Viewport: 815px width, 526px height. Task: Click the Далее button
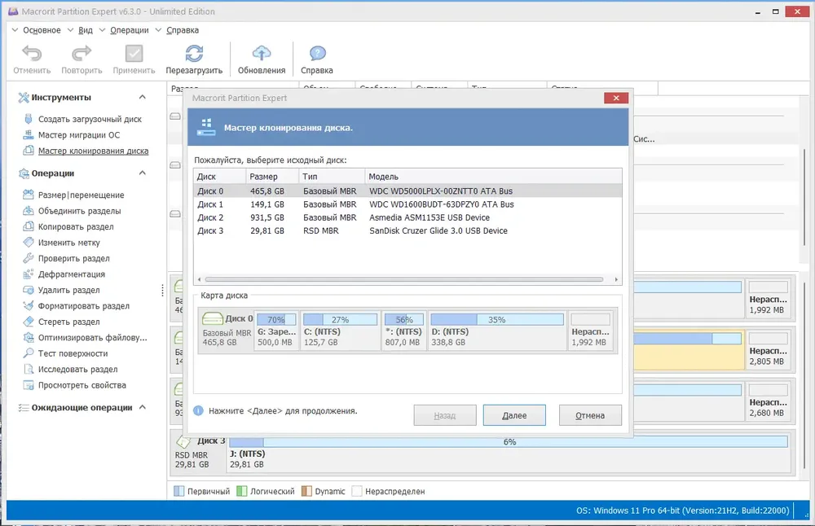[x=514, y=415]
